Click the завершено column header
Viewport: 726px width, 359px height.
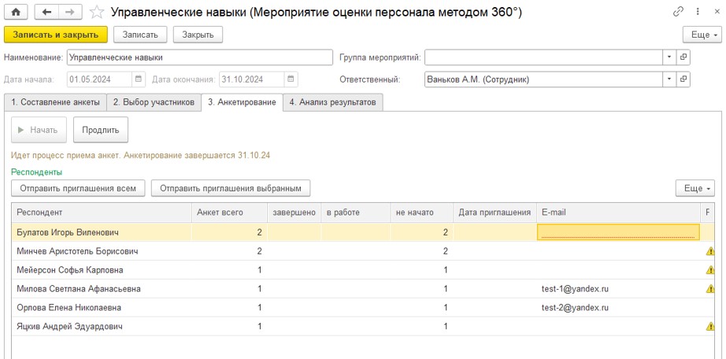coord(294,213)
